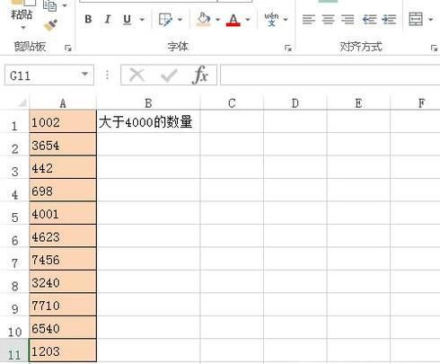Select cell containing 7710
Screen dimensions: 440x364
[63, 305]
